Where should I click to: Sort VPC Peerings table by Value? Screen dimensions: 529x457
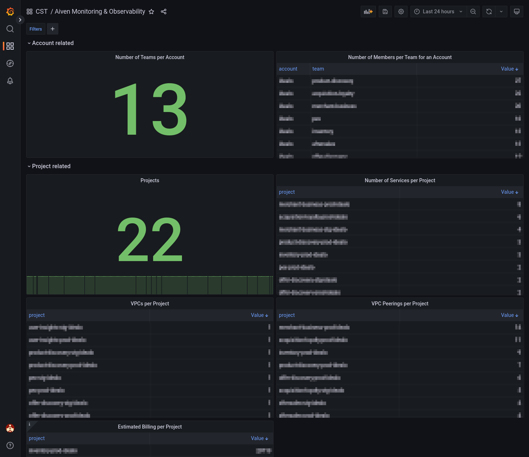pos(510,315)
